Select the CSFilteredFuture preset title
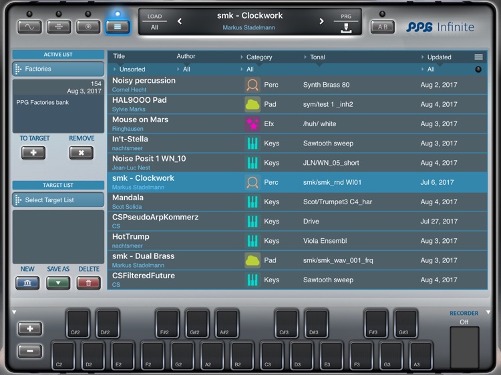Screen dimensions: 501x375 coord(144,276)
